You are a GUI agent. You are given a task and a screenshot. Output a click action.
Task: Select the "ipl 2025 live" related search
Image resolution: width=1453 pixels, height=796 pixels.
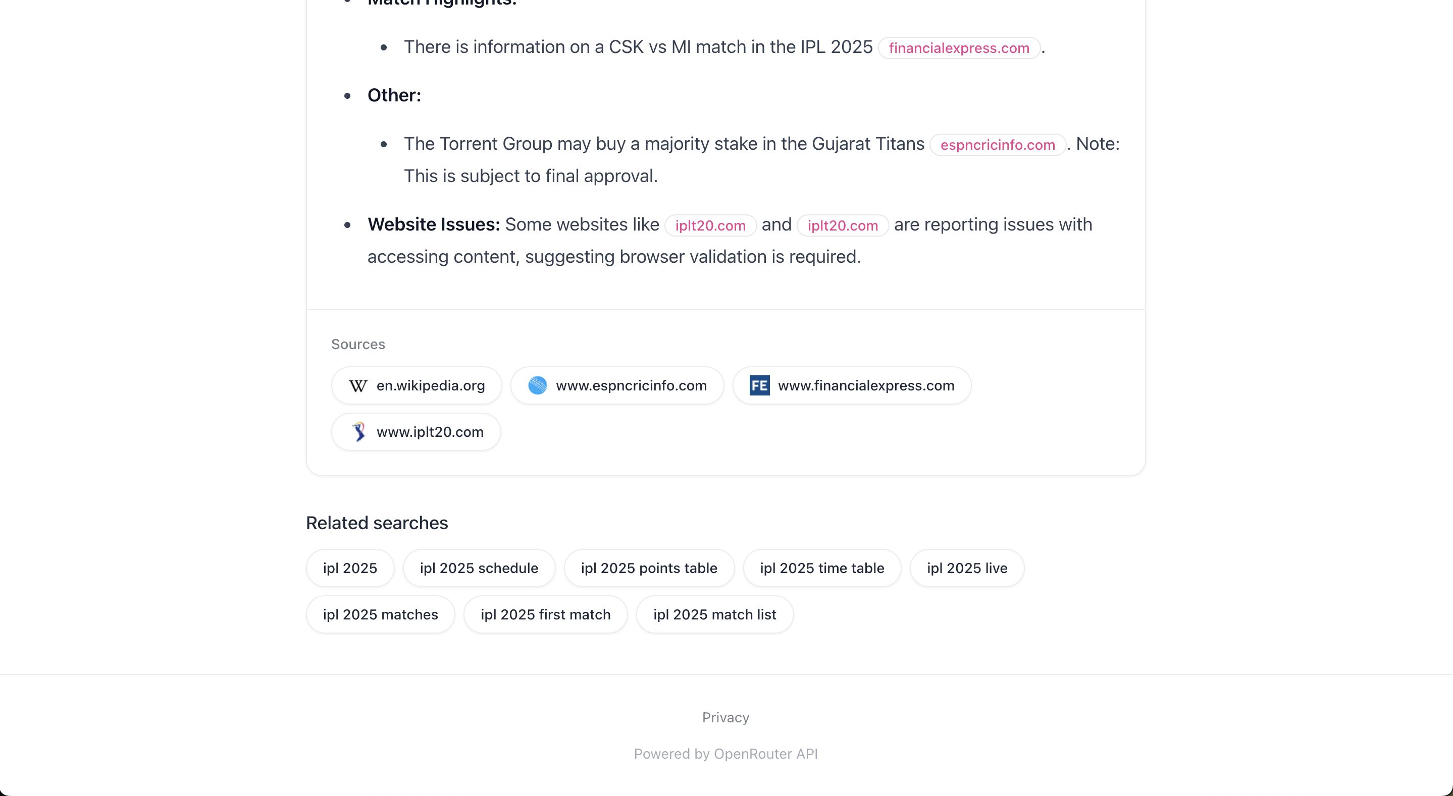click(x=967, y=568)
